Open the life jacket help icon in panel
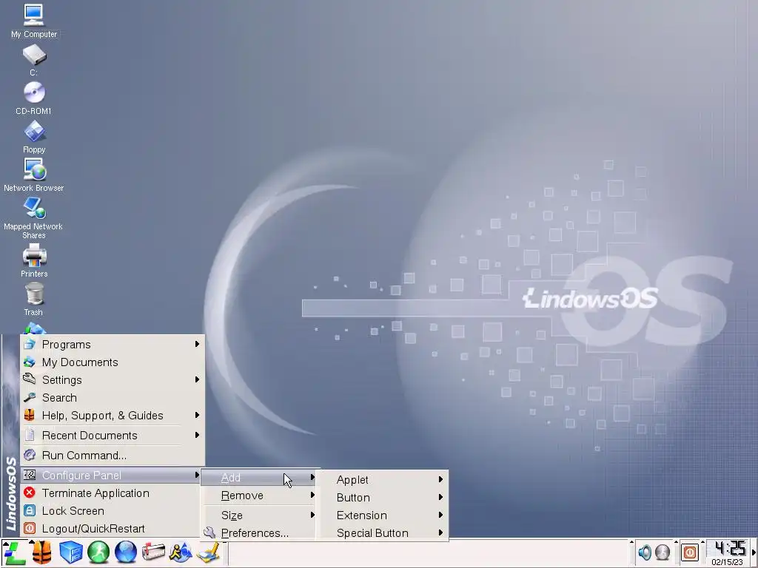Screen dimensions: 758x568 pos(42,552)
